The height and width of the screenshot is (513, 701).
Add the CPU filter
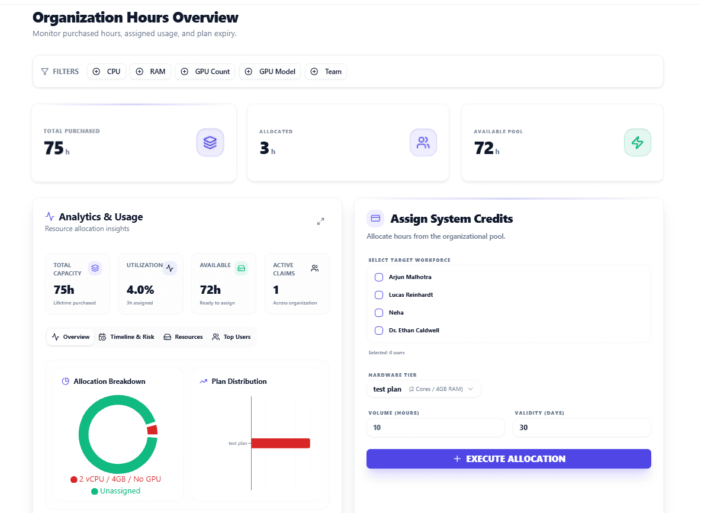107,72
